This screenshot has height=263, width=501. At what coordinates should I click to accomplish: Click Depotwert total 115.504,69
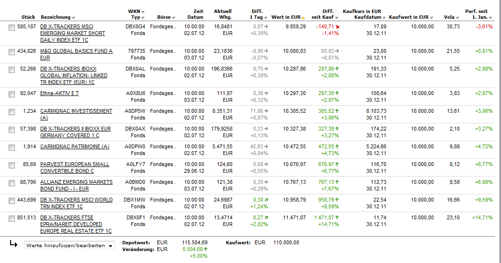(195, 242)
